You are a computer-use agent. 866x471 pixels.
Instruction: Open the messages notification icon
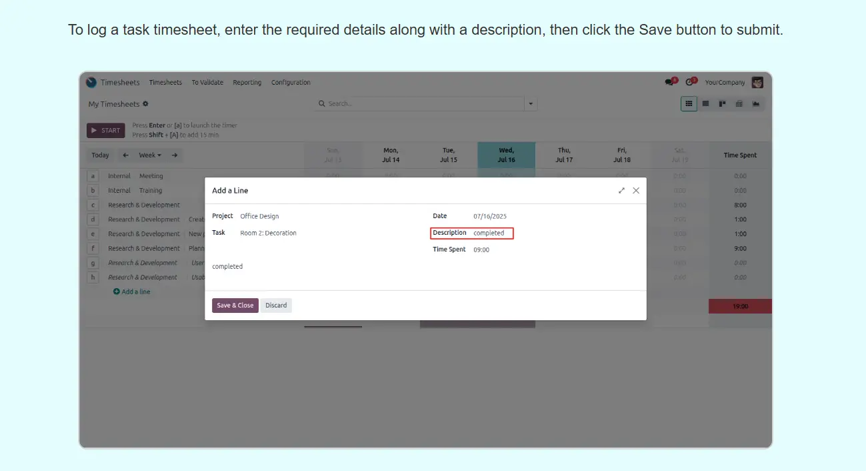(x=669, y=82)
